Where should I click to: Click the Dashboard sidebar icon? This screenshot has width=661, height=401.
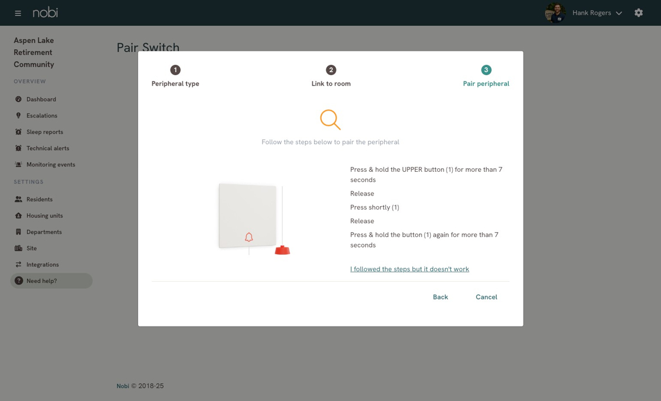[18, 99]
